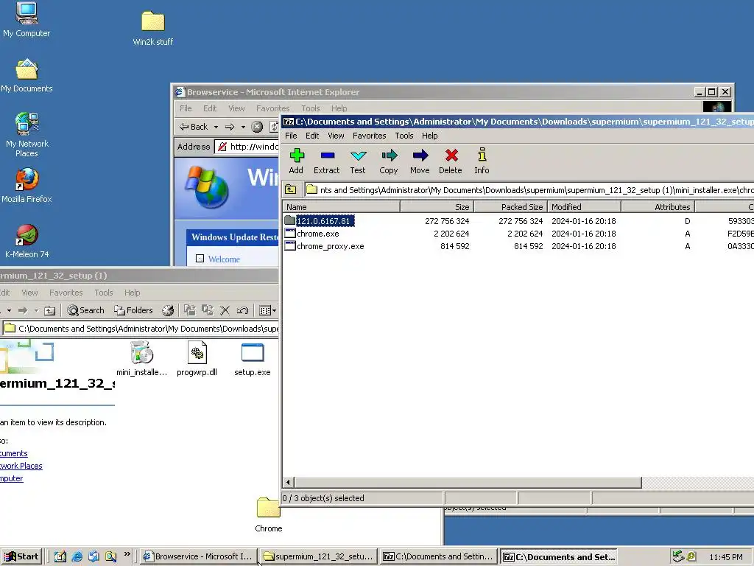The height and width of the screenshot is (566, 754).
Task: Switch to supermium_121_32_setup taskbar button
Action: [x=318, y=556]
